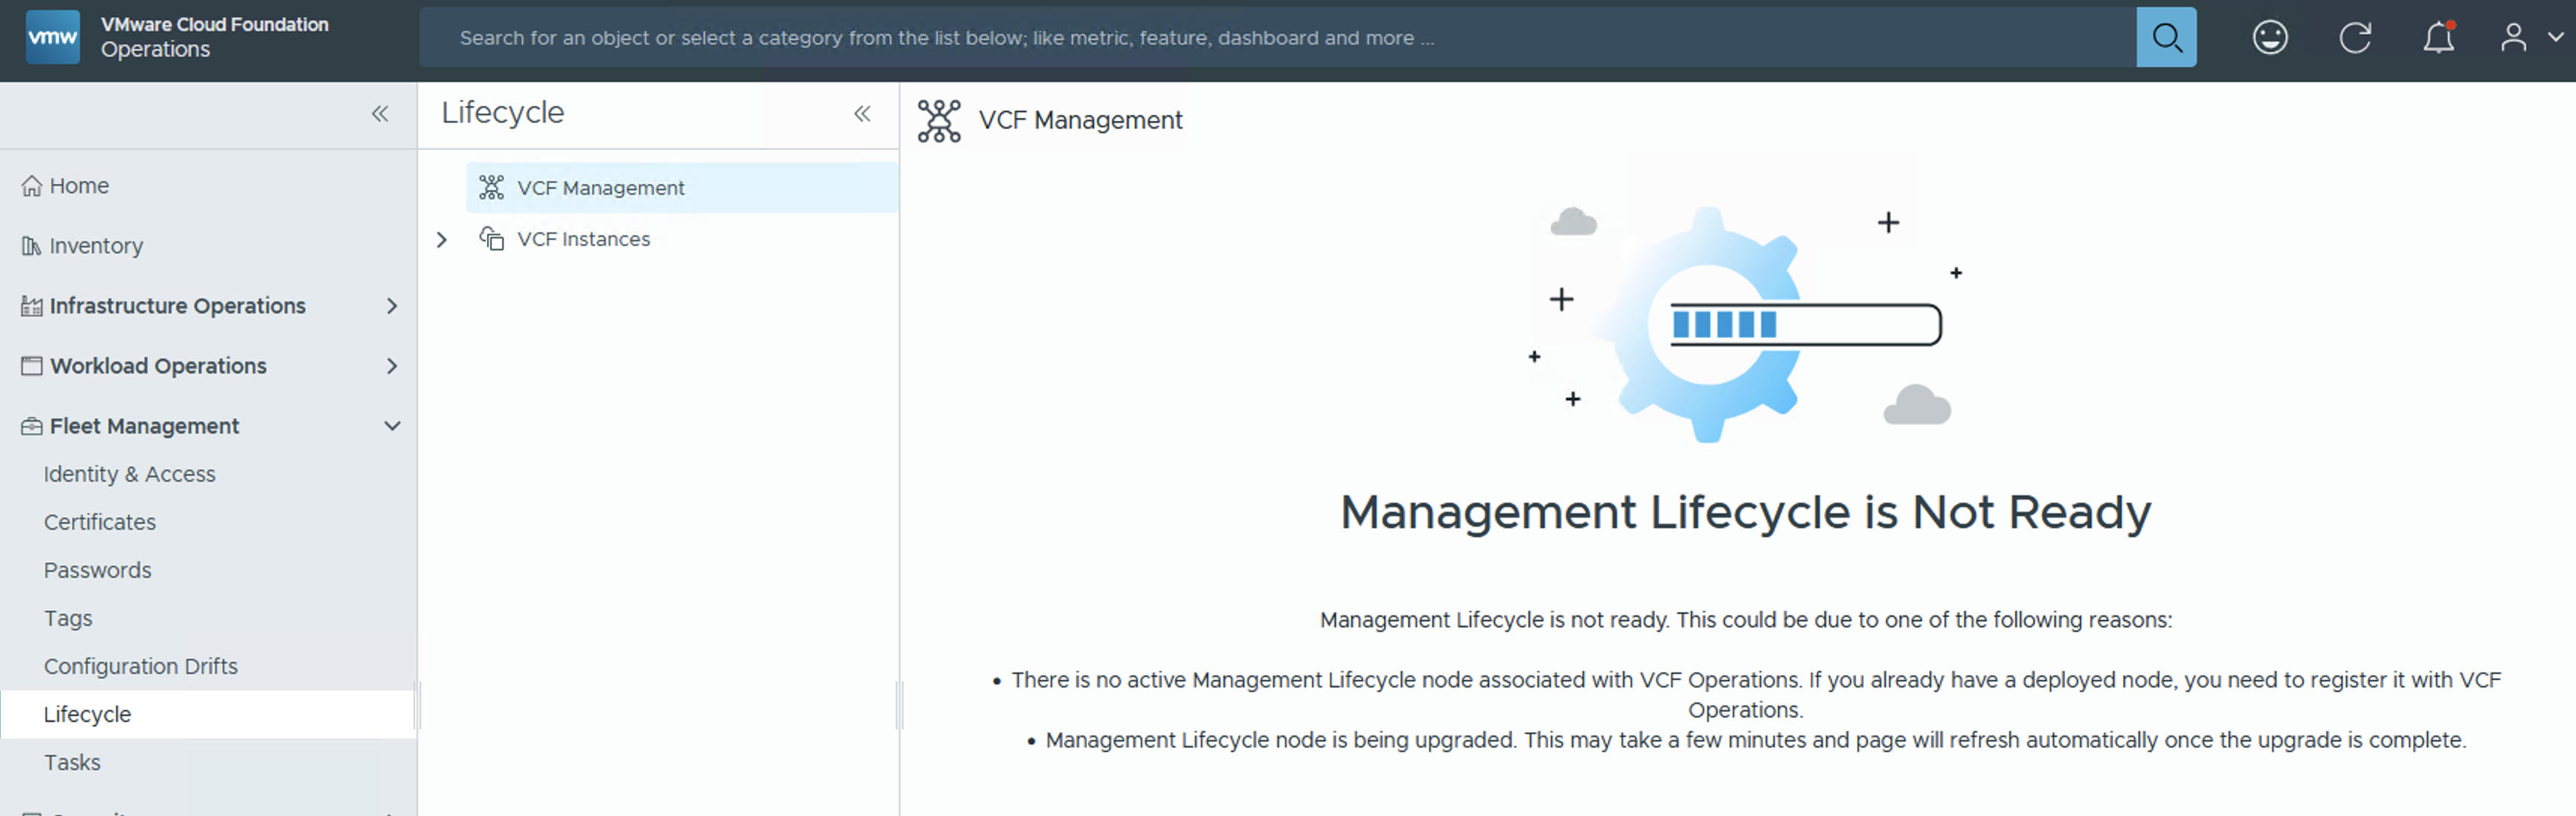Go to Home in sidebar

click(x=79, y=186)
